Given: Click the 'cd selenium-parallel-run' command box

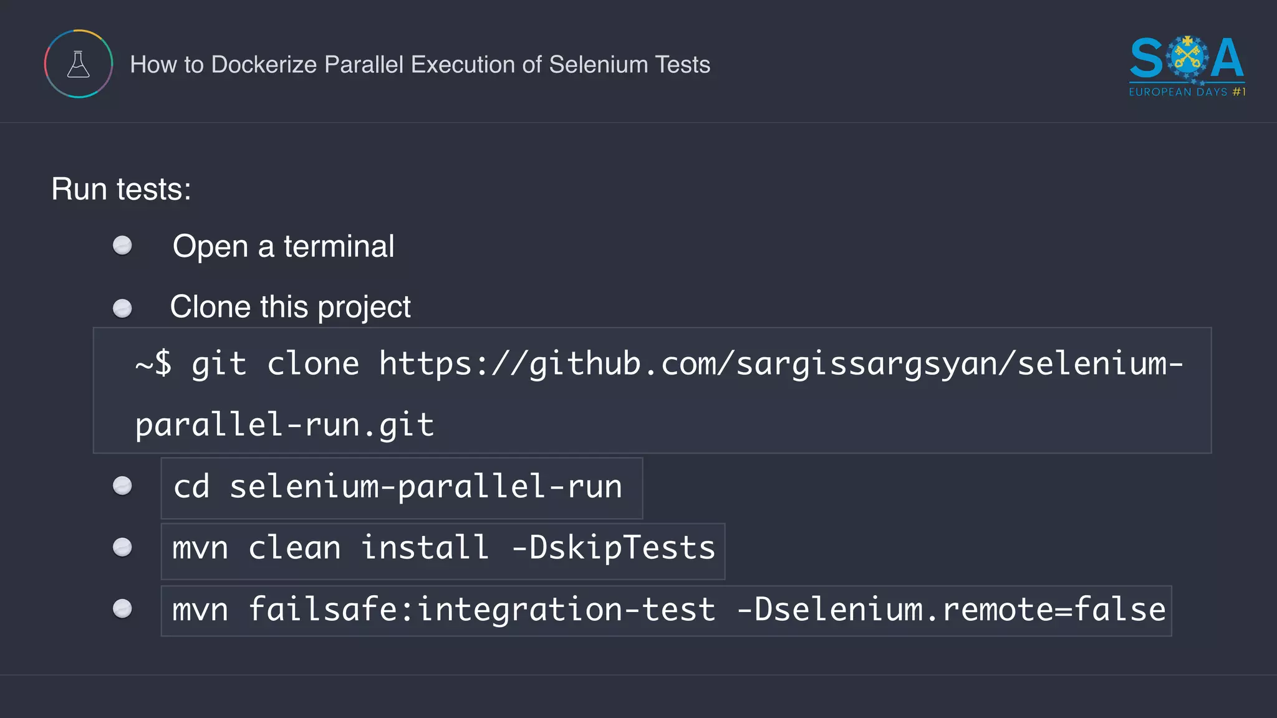Looking at the screenshot, I should pyautogui.click(x=402, y=488).
